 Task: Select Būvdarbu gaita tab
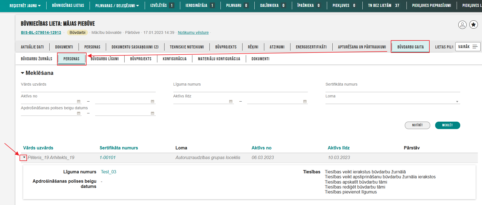[x=410, y=47]
